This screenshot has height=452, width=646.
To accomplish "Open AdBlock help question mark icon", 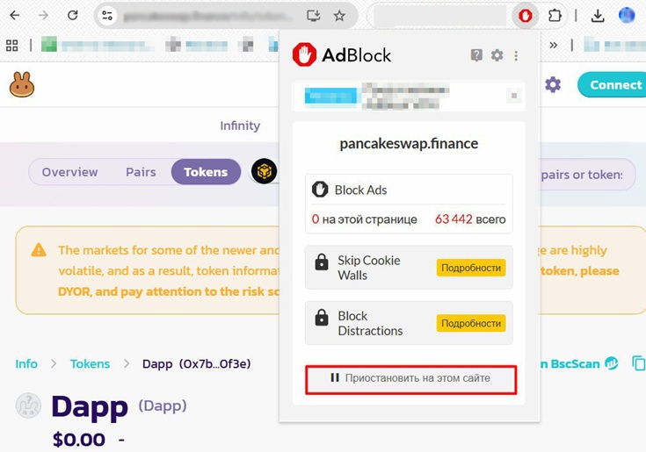I will pos(476,55).
